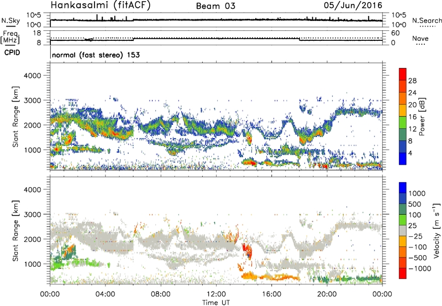Click the '16:00' time tick label
Screen dimensions: 442x306
pos(271,294)
